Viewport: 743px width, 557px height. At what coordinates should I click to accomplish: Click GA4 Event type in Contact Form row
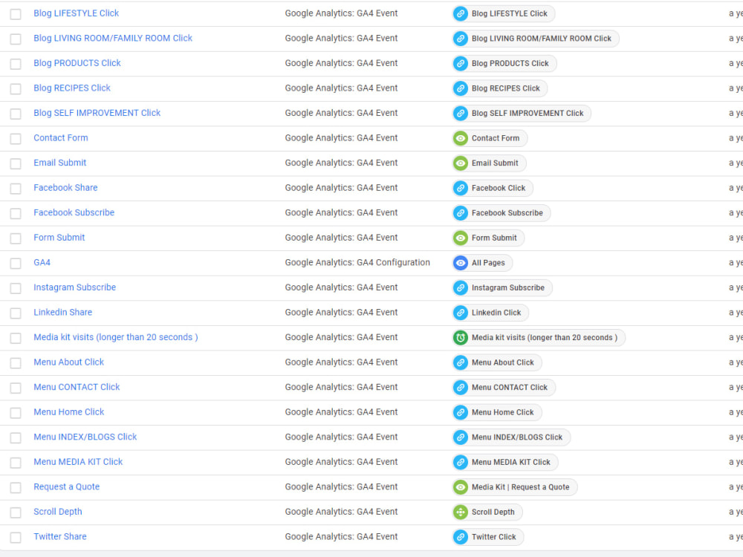point(341,138)
